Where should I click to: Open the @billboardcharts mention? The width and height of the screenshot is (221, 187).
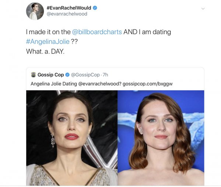pyautogui.click(x=97, y=32)
